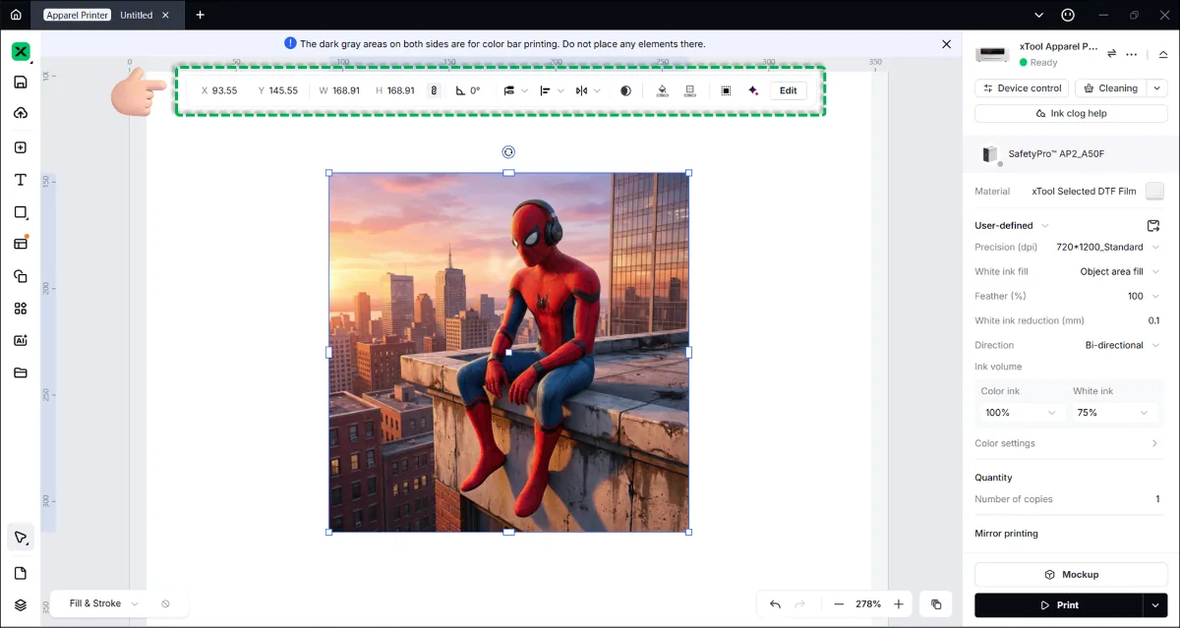Screen dimensions: 1180x628
Task: Open the Feather (%) dropdown
Action: (x=1144, y=296)
